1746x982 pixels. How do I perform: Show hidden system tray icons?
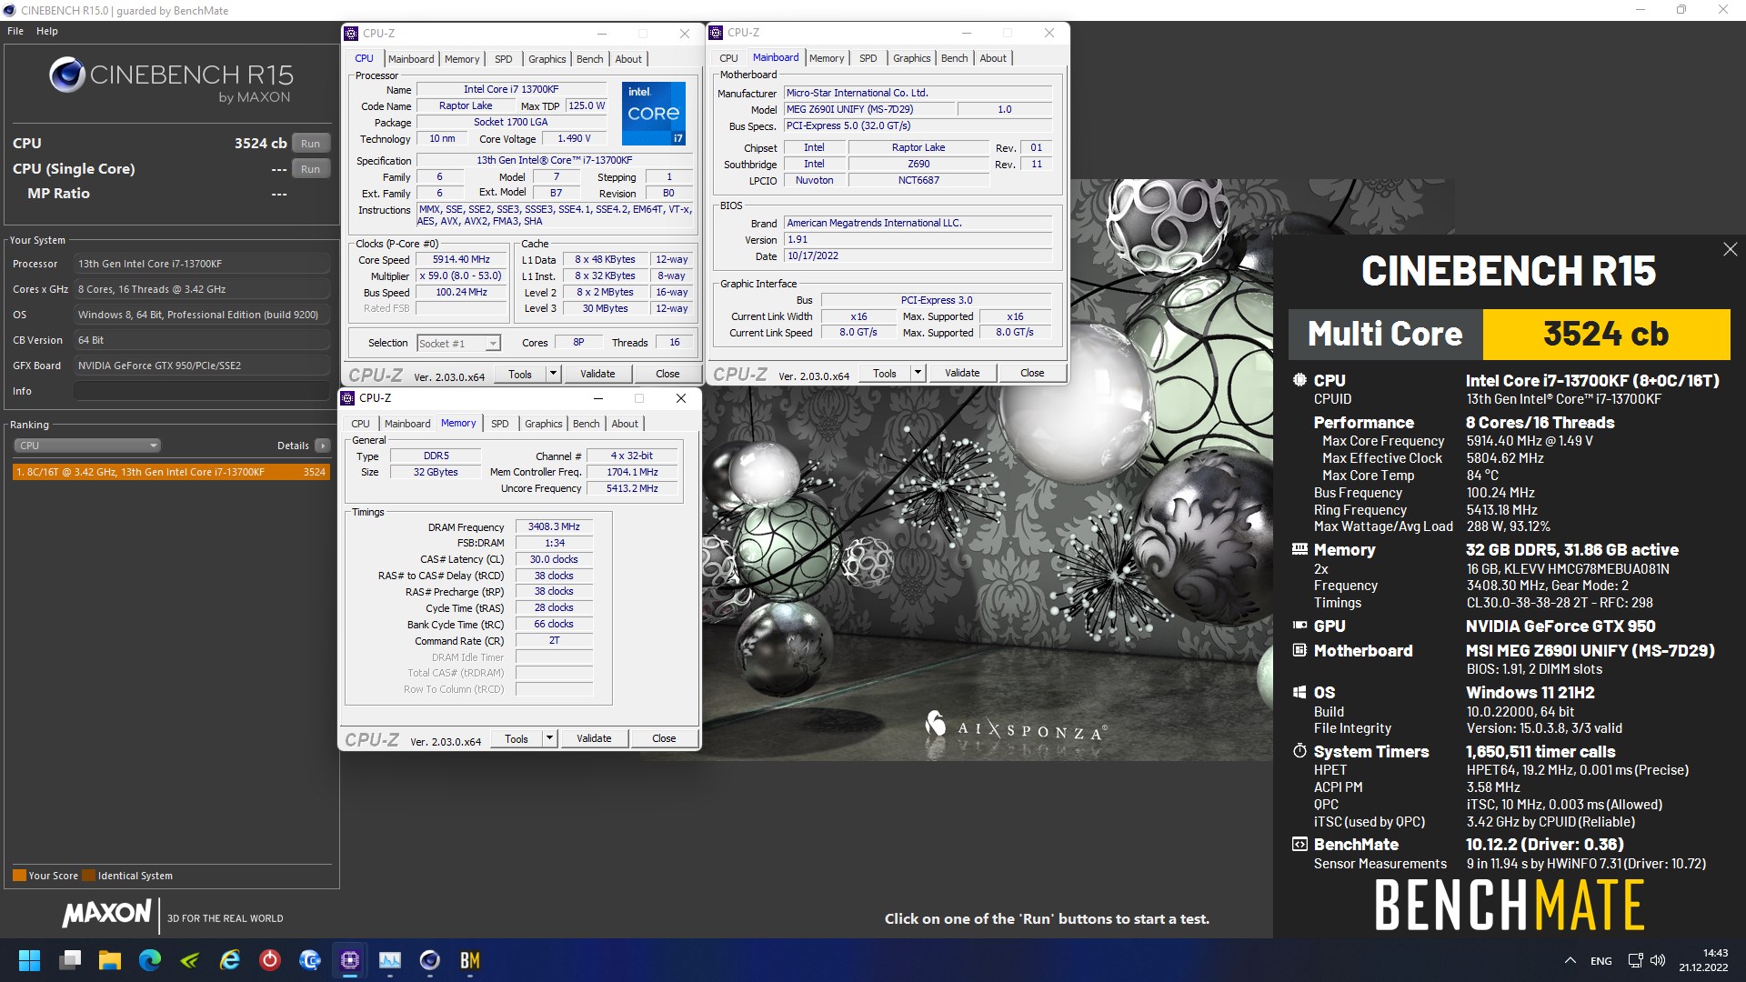click(x=1570, y=960)
